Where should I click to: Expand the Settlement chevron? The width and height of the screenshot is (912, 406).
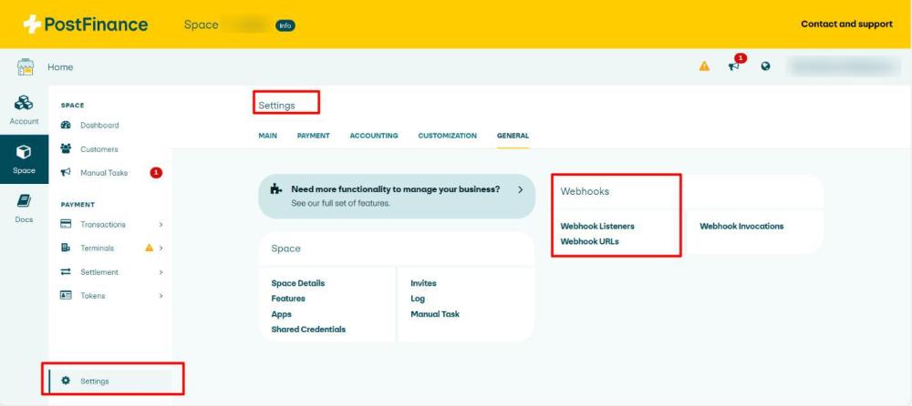click(161, 272)
